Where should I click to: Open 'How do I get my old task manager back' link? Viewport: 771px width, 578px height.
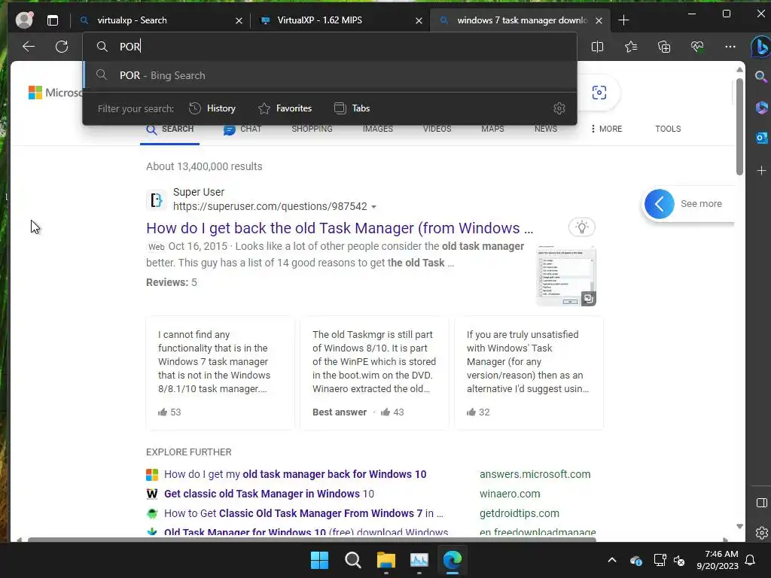tap(295, 474)
